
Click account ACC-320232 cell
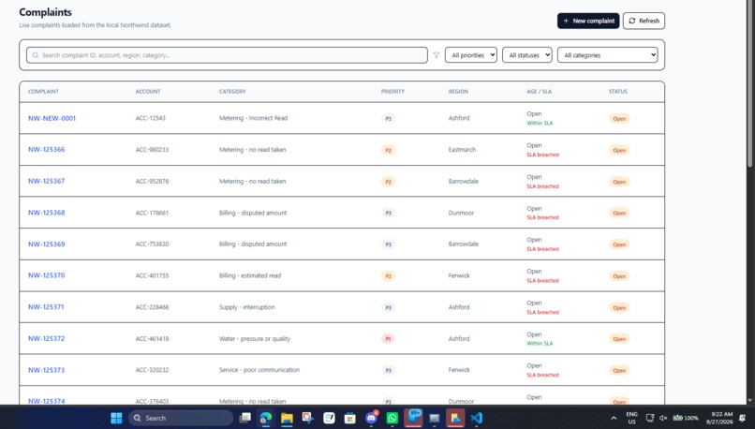coord(152,370)
